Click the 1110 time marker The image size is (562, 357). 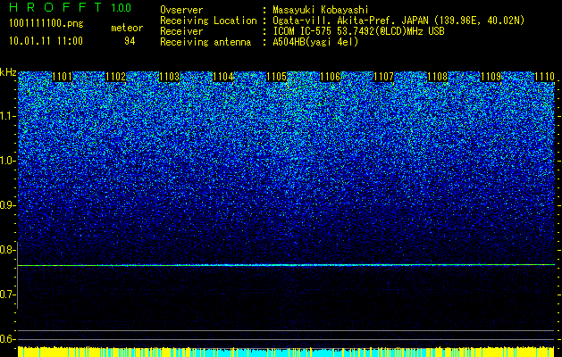pyautogui.click(x=545, y=77)
